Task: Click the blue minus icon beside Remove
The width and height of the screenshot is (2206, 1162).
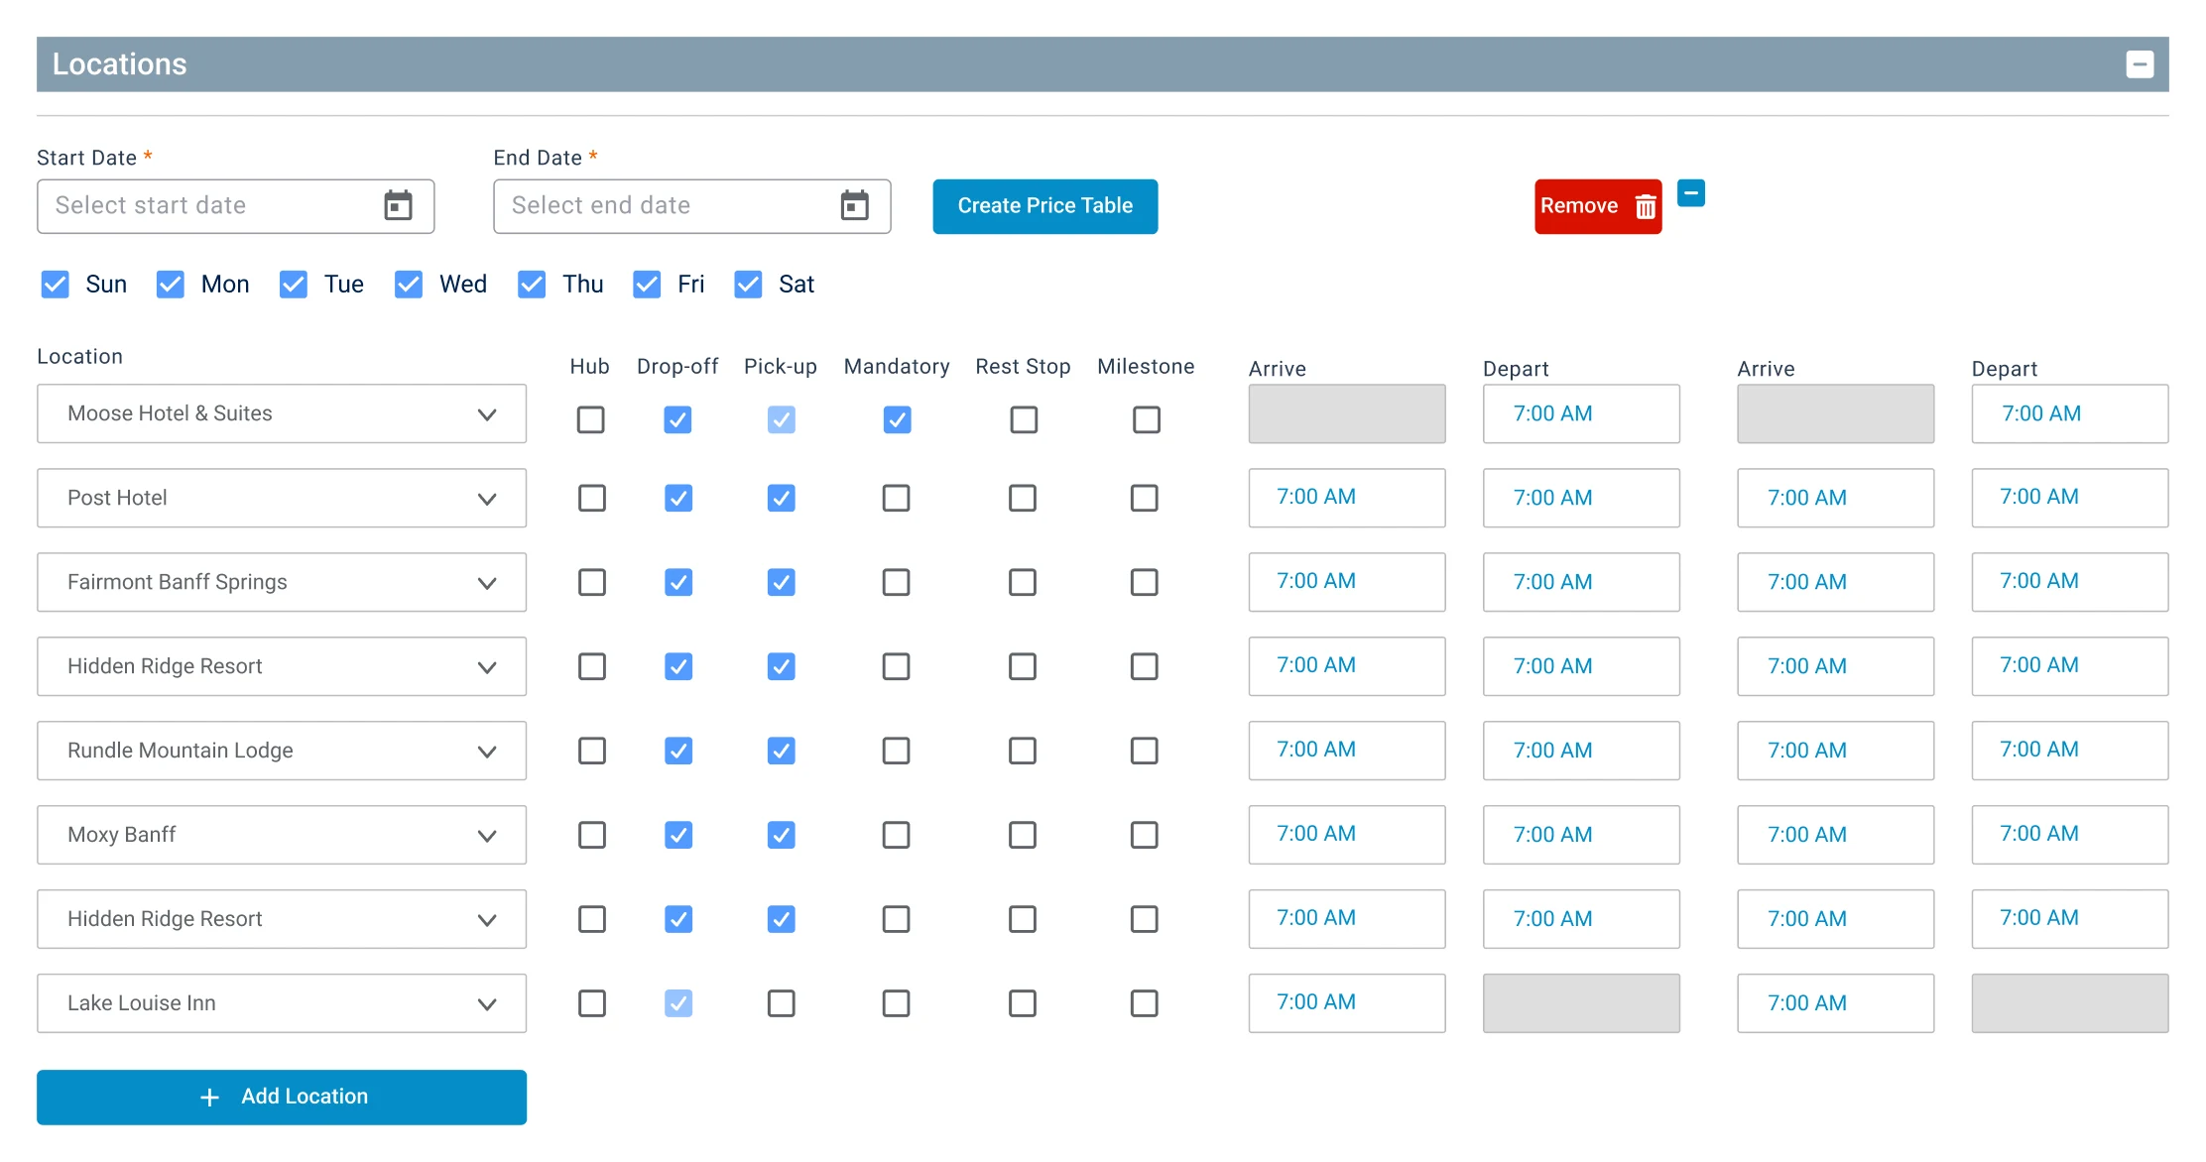Action: point(1690,192)
